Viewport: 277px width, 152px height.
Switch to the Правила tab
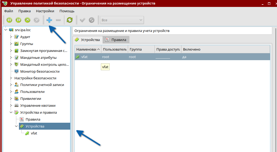[116, 40]
